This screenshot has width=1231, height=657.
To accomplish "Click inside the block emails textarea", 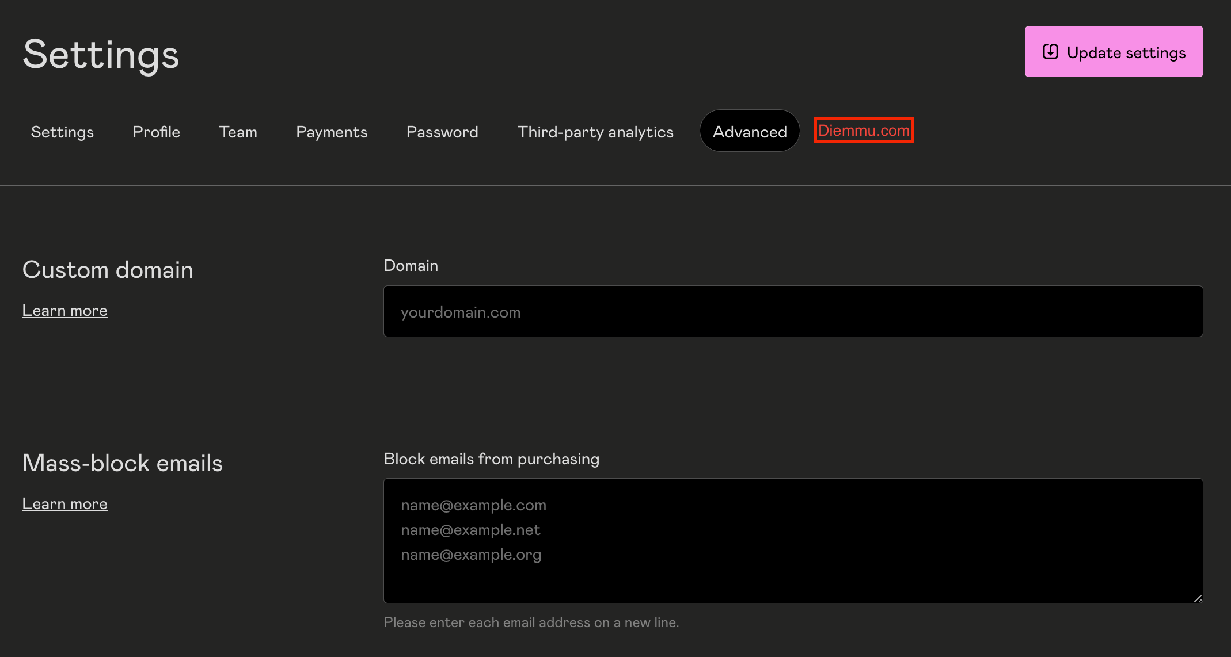I will [792, 541].
